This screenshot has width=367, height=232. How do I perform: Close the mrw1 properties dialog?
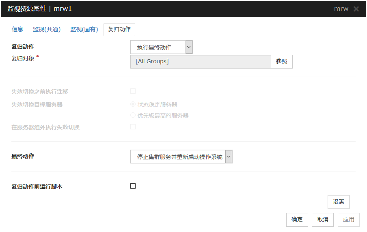[356, 9]
